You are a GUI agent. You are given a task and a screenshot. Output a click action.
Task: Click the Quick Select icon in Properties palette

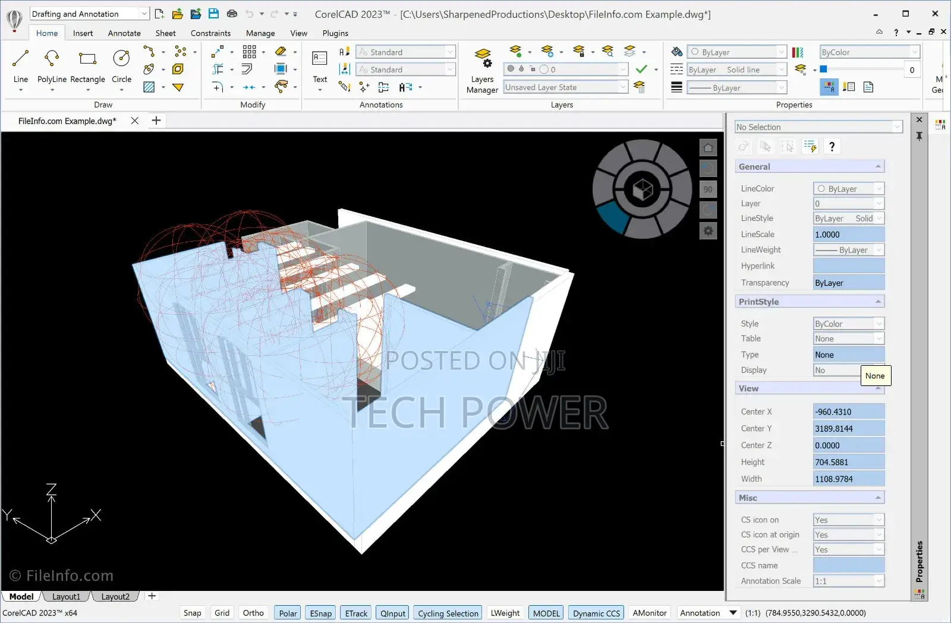(x=810, y=146)
